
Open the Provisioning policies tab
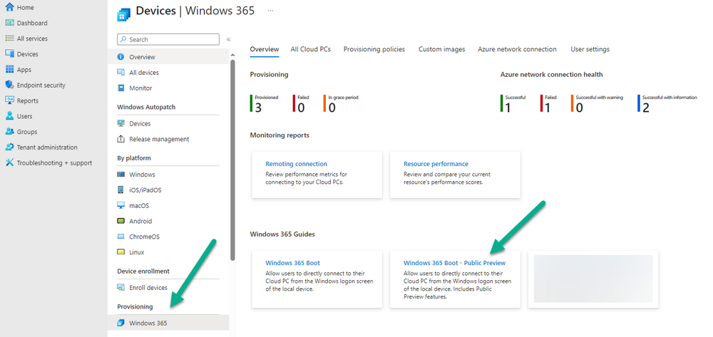click(x=374, y=49)
